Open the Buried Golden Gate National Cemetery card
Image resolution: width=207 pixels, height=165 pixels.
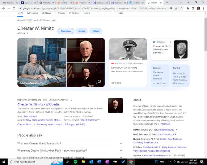click(180, 75)
